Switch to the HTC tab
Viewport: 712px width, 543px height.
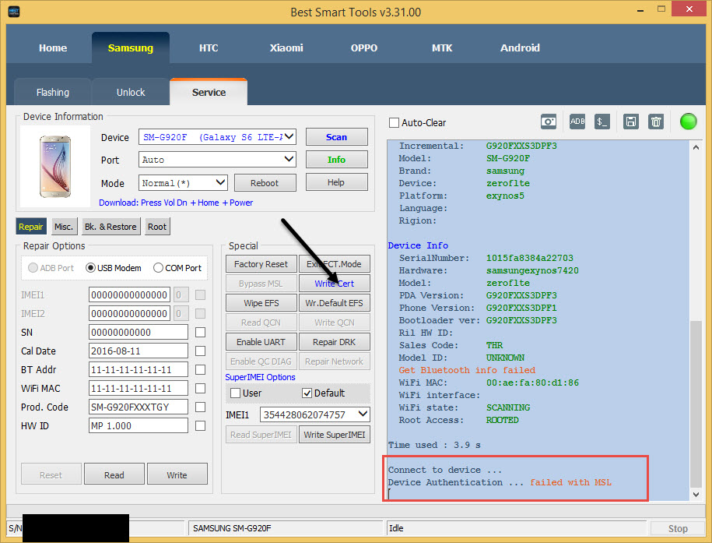point(209,48)
